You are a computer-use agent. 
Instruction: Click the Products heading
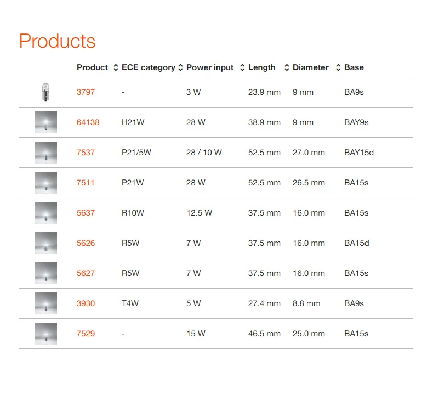click(57, 41)
